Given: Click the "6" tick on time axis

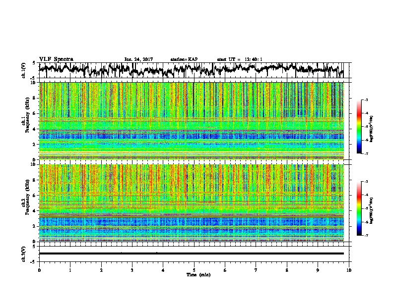Looking at the screenshot, I should [x=225, y=270].
